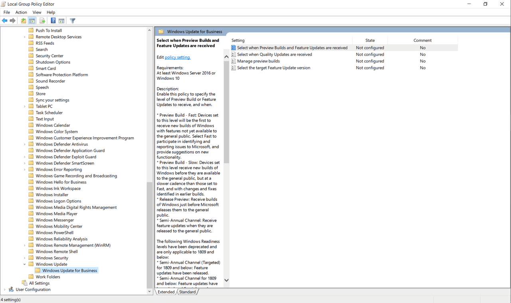511x303 pixels.
Task: Click tree pane scrollbar up arrow
Action: [x=150, y=30]
